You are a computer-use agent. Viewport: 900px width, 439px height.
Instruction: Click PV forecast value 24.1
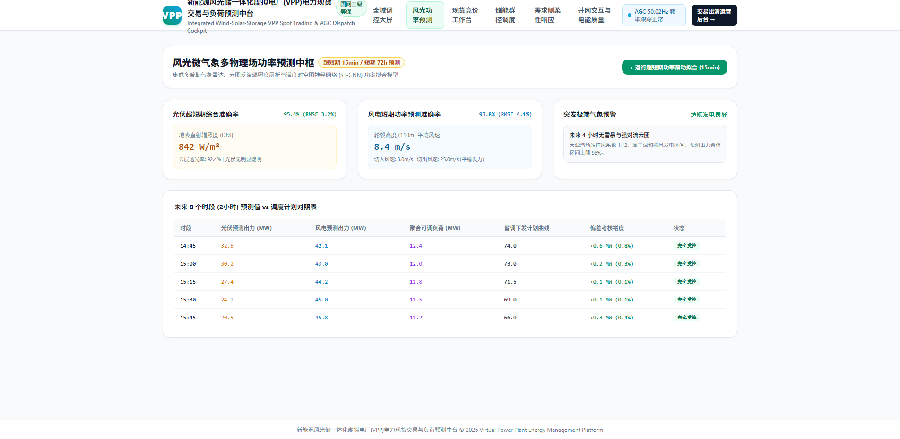(227, 300)
